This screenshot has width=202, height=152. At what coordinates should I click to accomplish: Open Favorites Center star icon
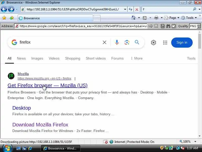[x=4, y=18]
